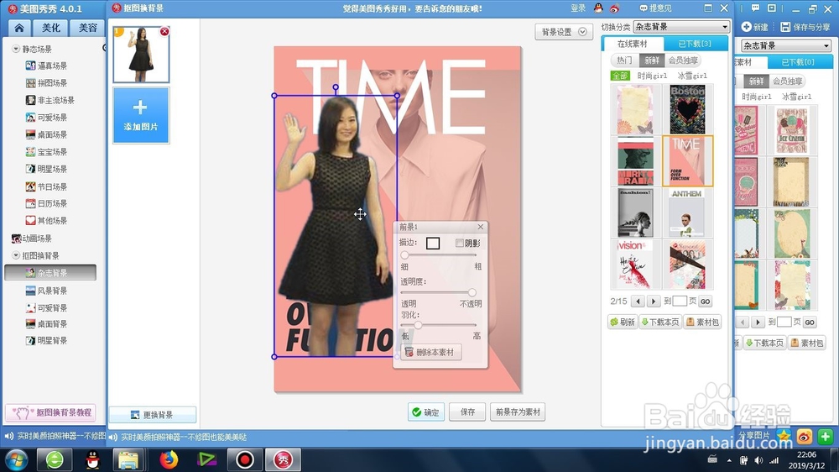The width and height of the screenshot is (839, 472).
Task: Select the 热门 filter tab
Action: point(624,60)
